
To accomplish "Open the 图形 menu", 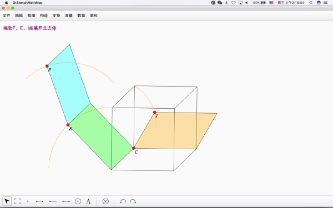I will click(94, 16).
